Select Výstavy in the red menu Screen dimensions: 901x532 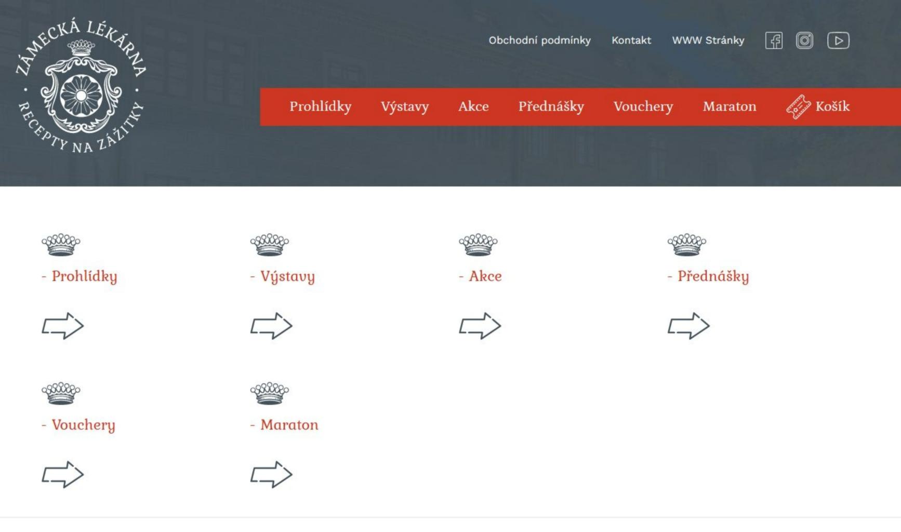point(405,107)
